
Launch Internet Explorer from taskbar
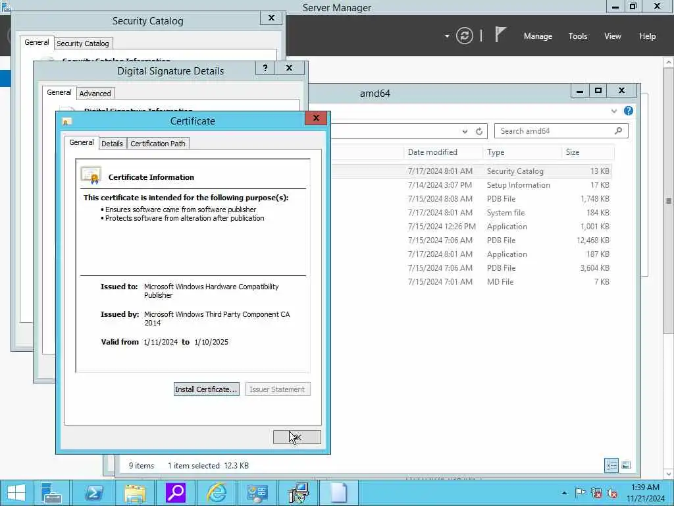click(217, 493)
